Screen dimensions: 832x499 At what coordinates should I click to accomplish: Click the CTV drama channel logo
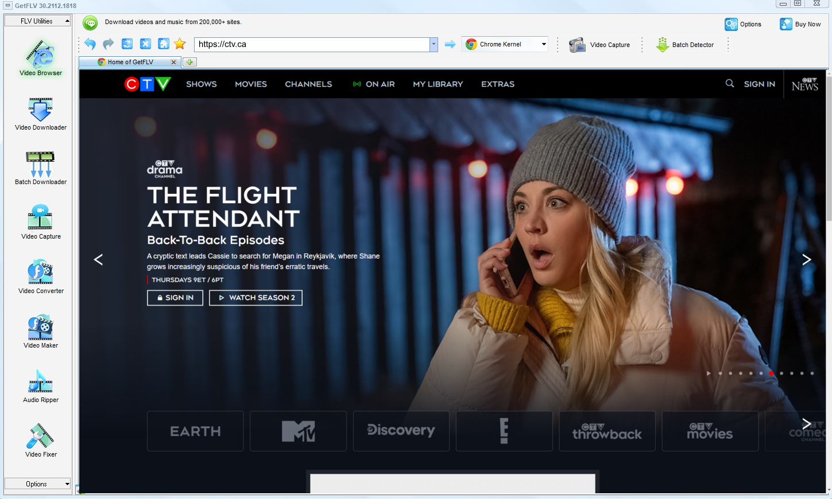(x=165, y=169)
